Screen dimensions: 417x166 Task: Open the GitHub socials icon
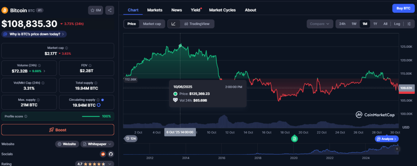[110, 154]
